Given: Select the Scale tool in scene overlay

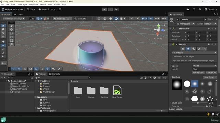Looking at the screenshot, I should tap(11, 37).
